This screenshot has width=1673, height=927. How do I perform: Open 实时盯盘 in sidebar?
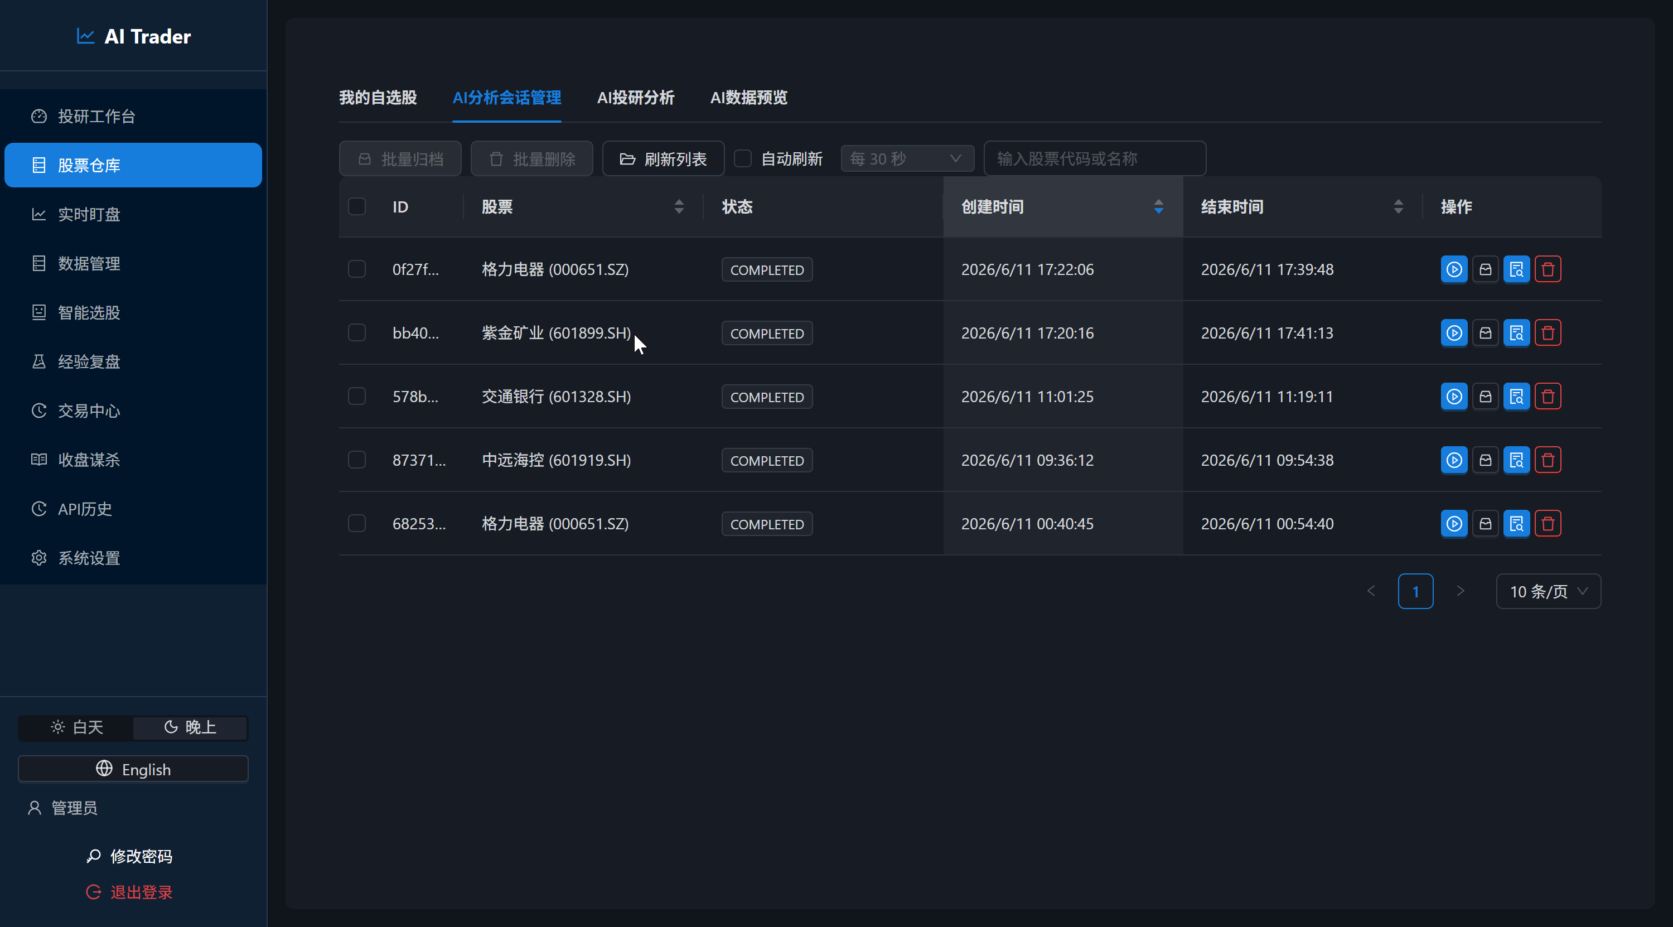(133, 214)
